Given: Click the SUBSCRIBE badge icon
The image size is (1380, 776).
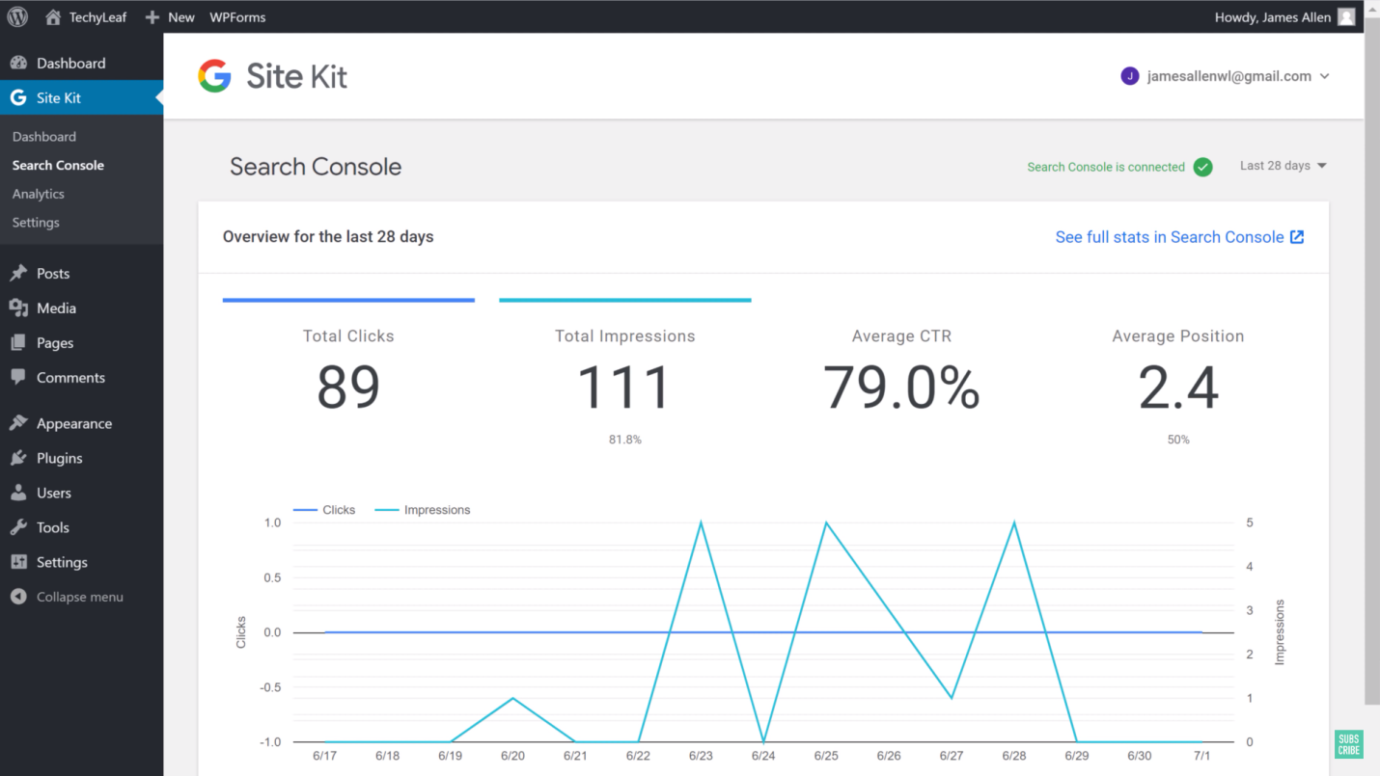Looking at the screenshot, I should click(1348, 744).
